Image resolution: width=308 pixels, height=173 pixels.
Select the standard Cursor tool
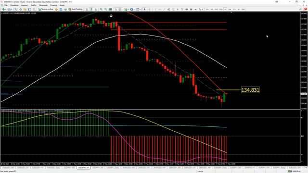click(145, 9)
